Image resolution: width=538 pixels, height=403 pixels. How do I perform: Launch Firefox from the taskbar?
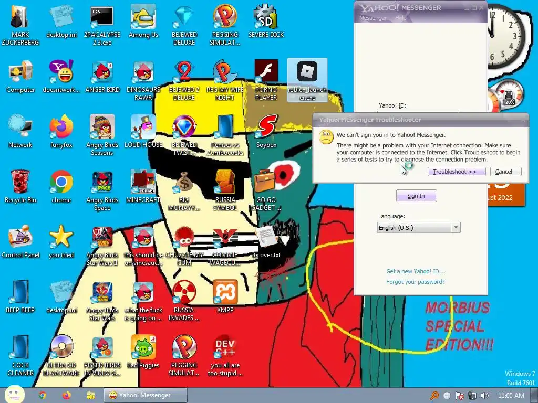(67, 396)
